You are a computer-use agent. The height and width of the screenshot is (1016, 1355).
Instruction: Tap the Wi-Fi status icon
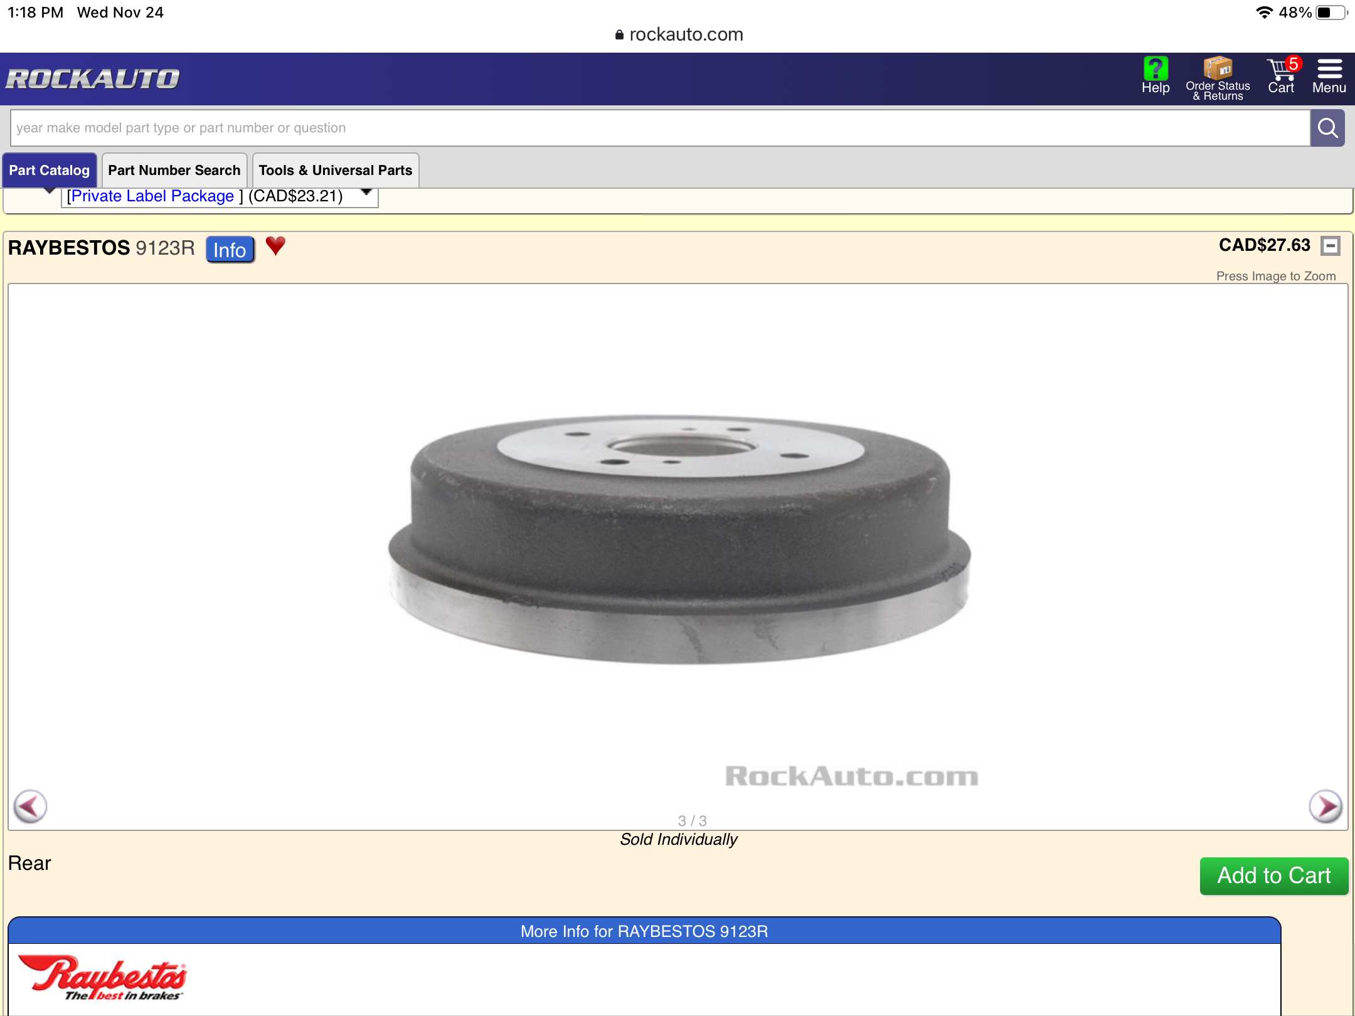coord(1264,13)
